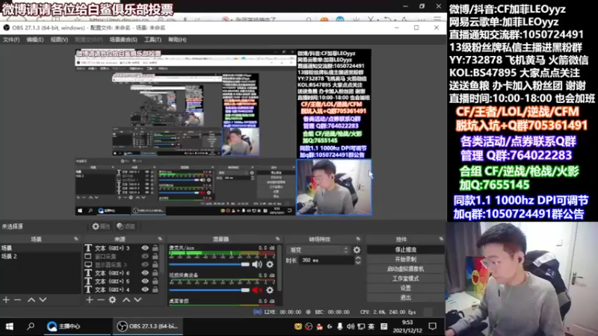Screen dimensions: 598x336
Task: Click 属性 properties button above panels
Action: click(x=101, y=226)
